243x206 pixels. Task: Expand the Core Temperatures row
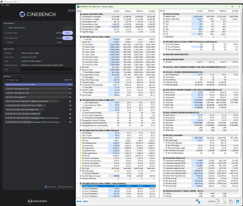80,102
